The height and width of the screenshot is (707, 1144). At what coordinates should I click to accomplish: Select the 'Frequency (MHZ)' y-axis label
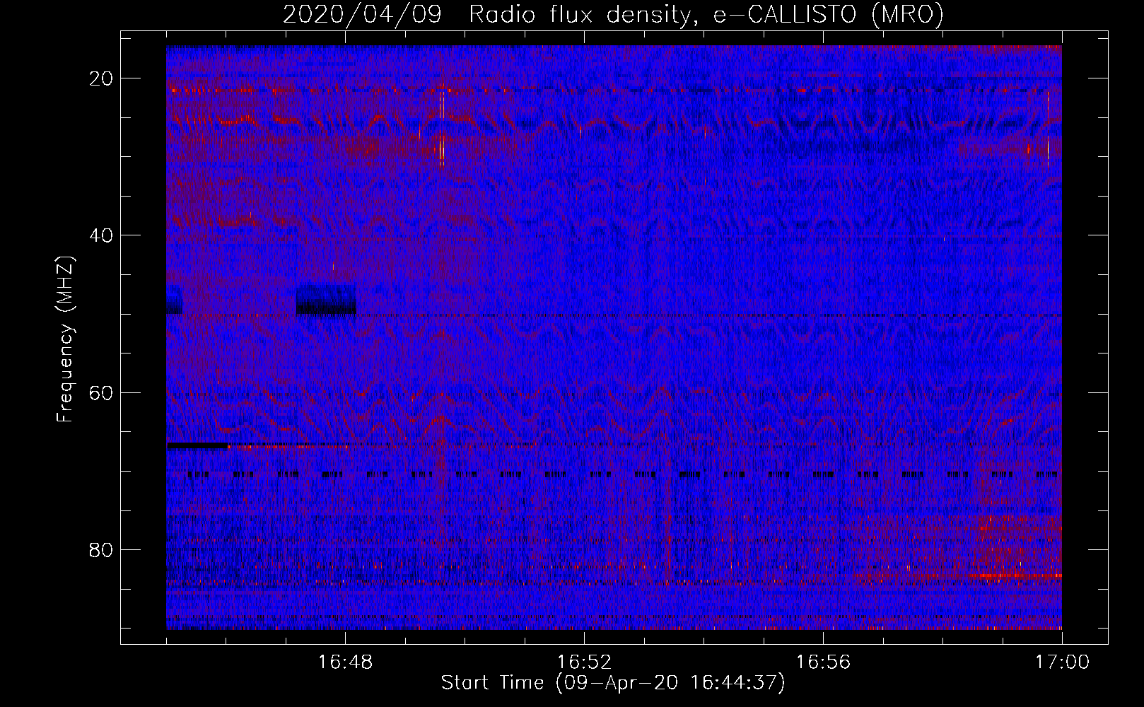coord(65,339)
